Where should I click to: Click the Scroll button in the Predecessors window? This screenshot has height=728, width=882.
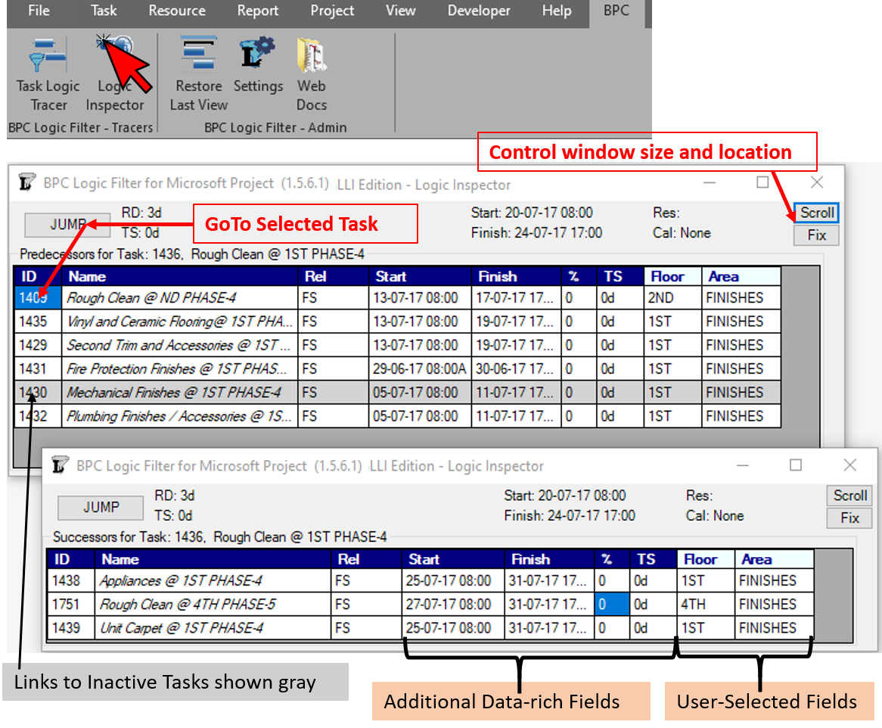(817, 213)
